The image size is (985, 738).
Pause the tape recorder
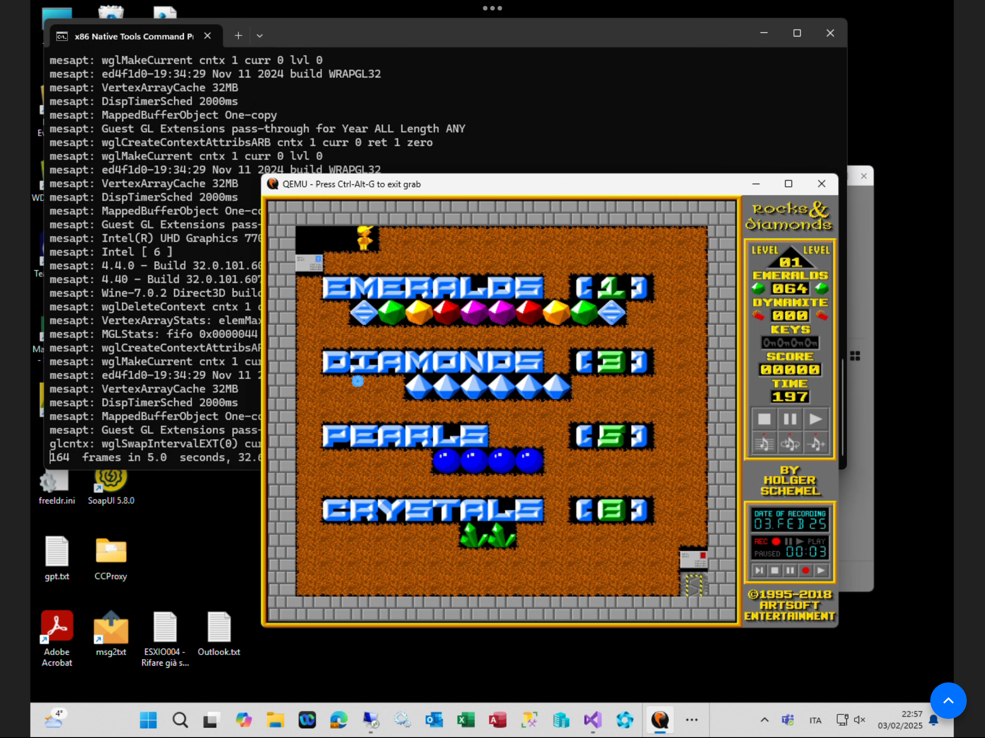(x=790, y=570)
